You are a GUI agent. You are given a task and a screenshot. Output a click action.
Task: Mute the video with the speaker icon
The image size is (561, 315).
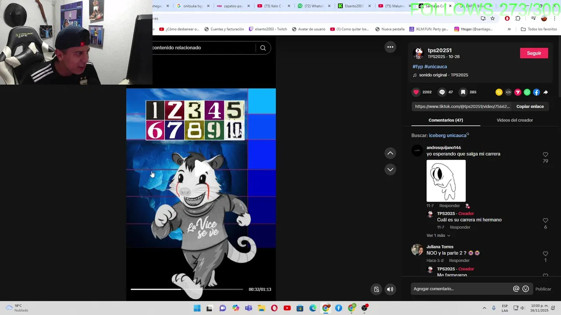(390, 289)
